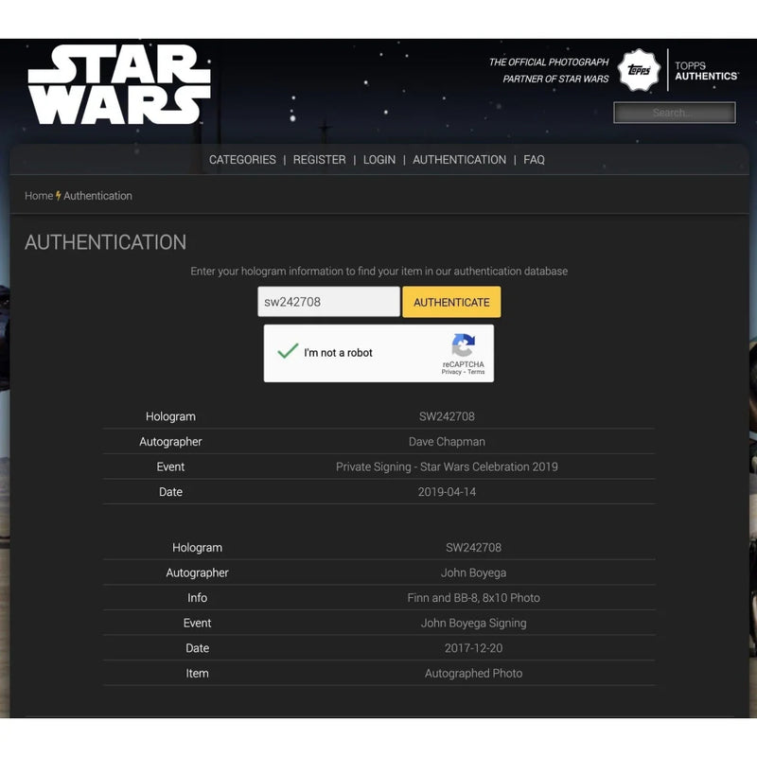Open the Register page
Viewport: 757px width, 757px height.
point(319,160)
